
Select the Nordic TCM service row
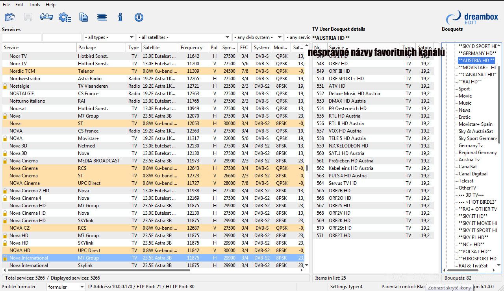(153, 71)
